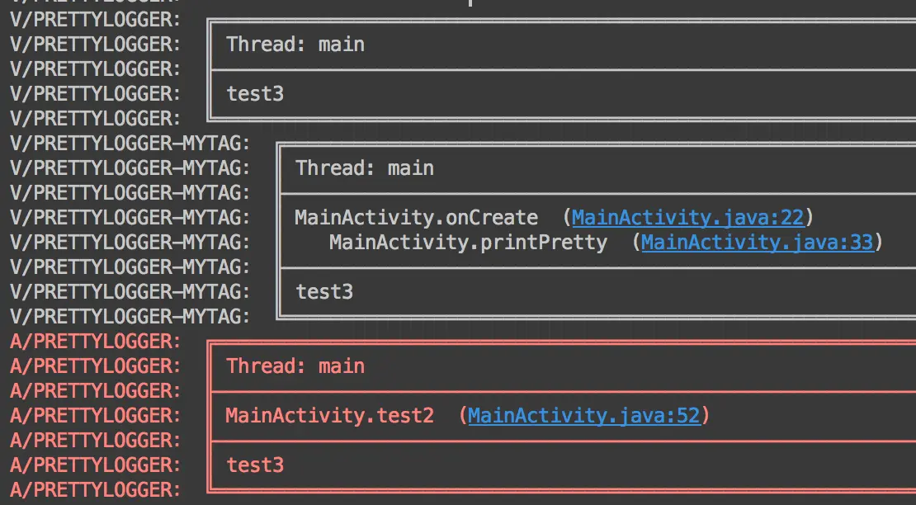This screenshot has height=505, width=916.
Task: Click the last red A/PRETTYLOGGER tag
Action: (x=95, y=490)
